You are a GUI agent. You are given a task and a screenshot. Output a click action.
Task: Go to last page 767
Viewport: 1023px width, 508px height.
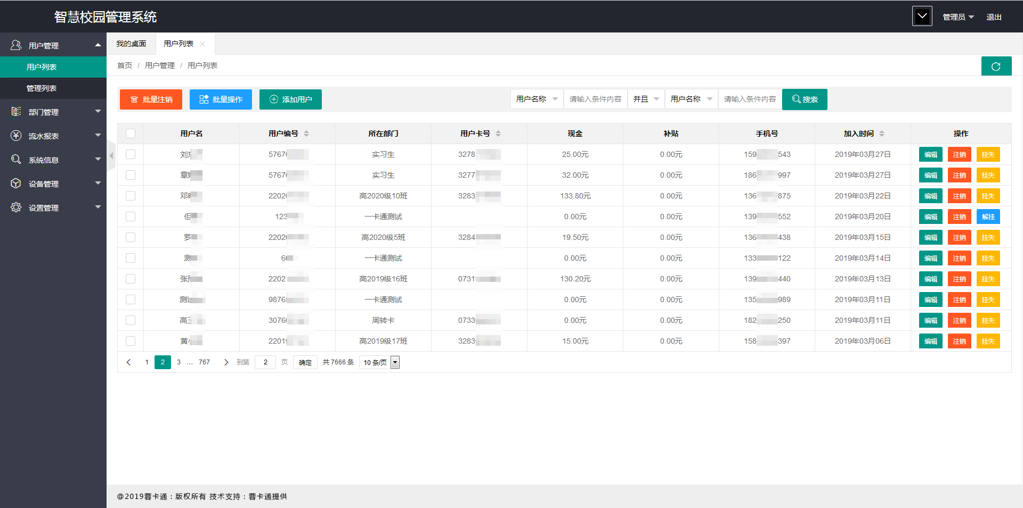point(204,362)
